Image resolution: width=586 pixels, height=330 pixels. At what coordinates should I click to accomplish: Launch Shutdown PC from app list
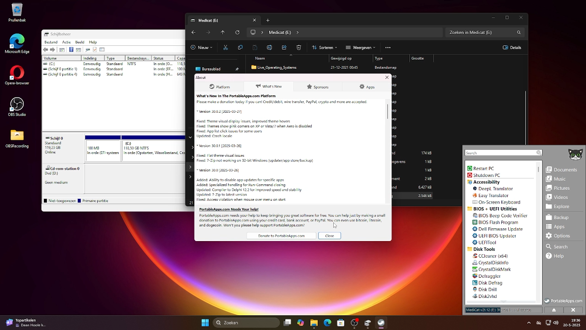pyautogui.click(x=483, y=175)
